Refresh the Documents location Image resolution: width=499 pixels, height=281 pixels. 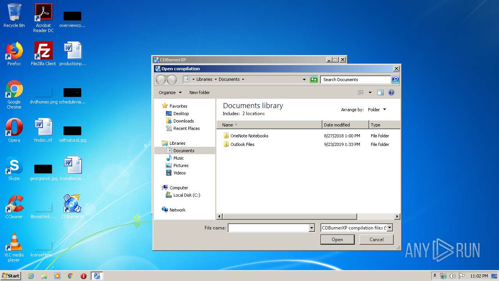(314, 80)
